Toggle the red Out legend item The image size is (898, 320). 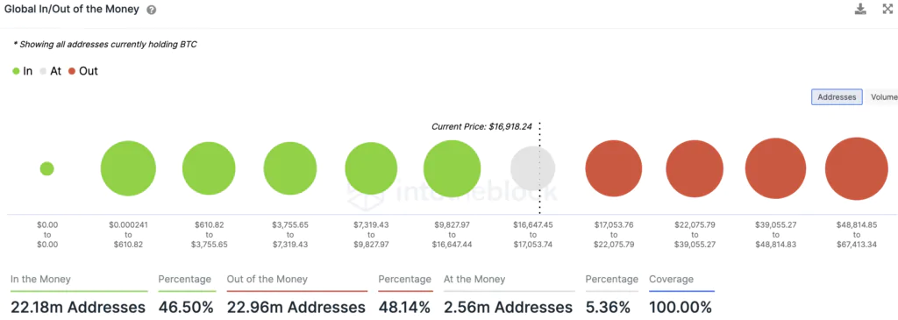(83, 72)
